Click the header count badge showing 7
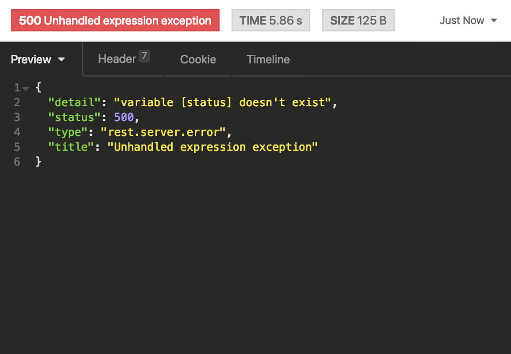511x354 pixels. tap(144, 56)
